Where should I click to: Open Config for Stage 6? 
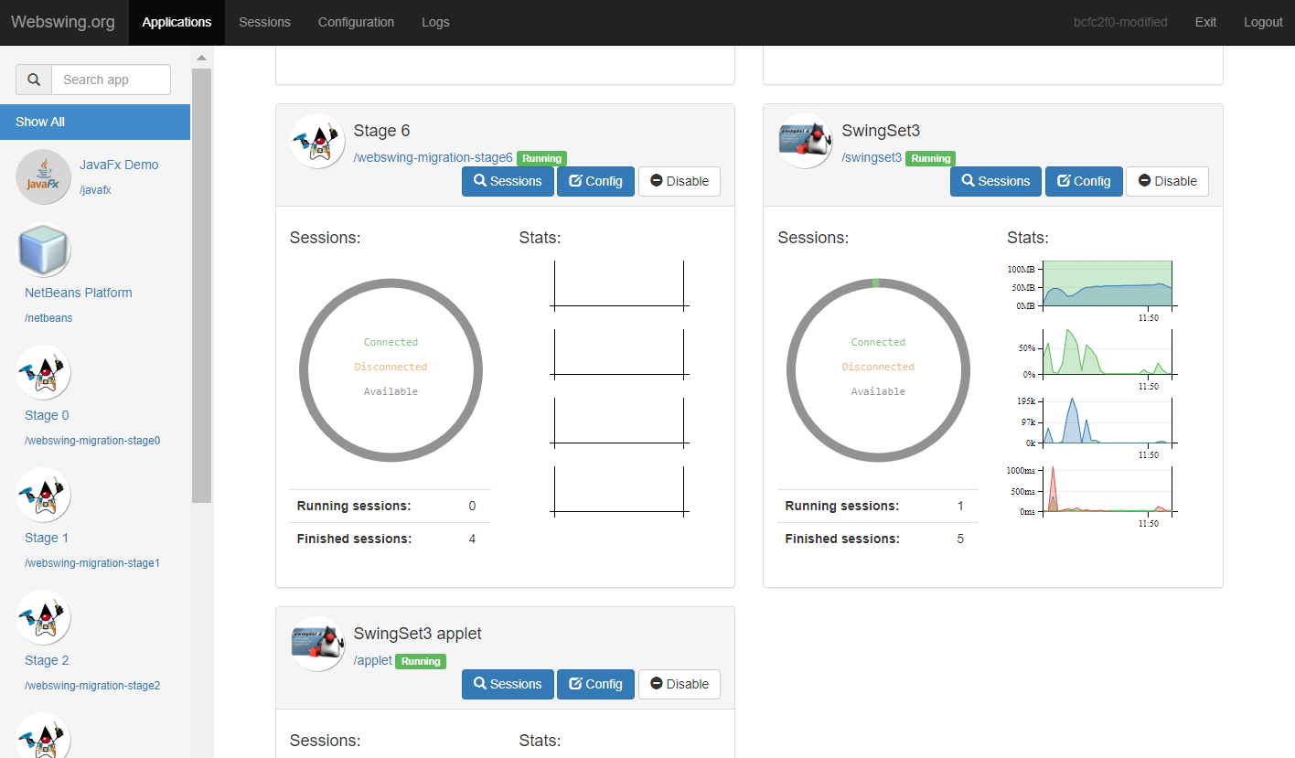pyautogui.click(x=595, y=181)
